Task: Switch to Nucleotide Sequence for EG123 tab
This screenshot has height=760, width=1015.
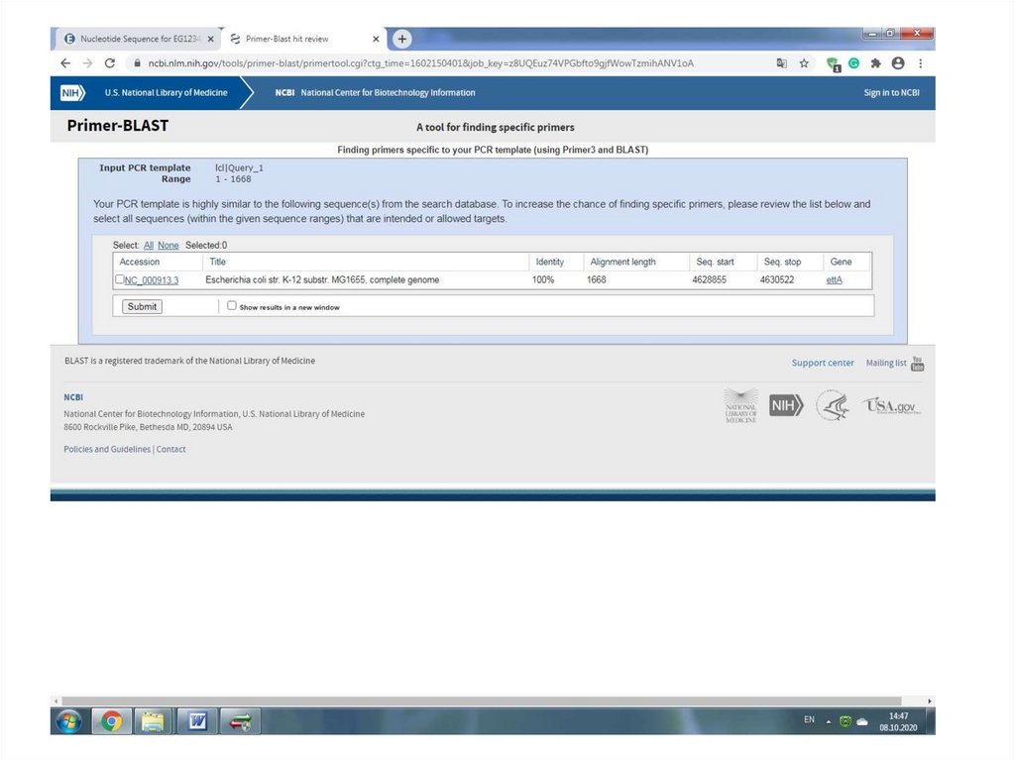Action: pos(137,39)
